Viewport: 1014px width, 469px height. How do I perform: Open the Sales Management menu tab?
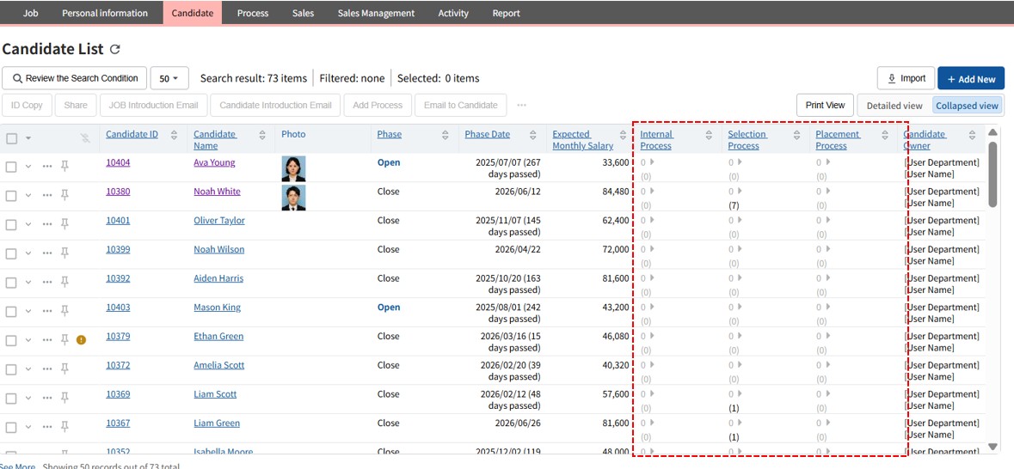click(x=376, y=13)
